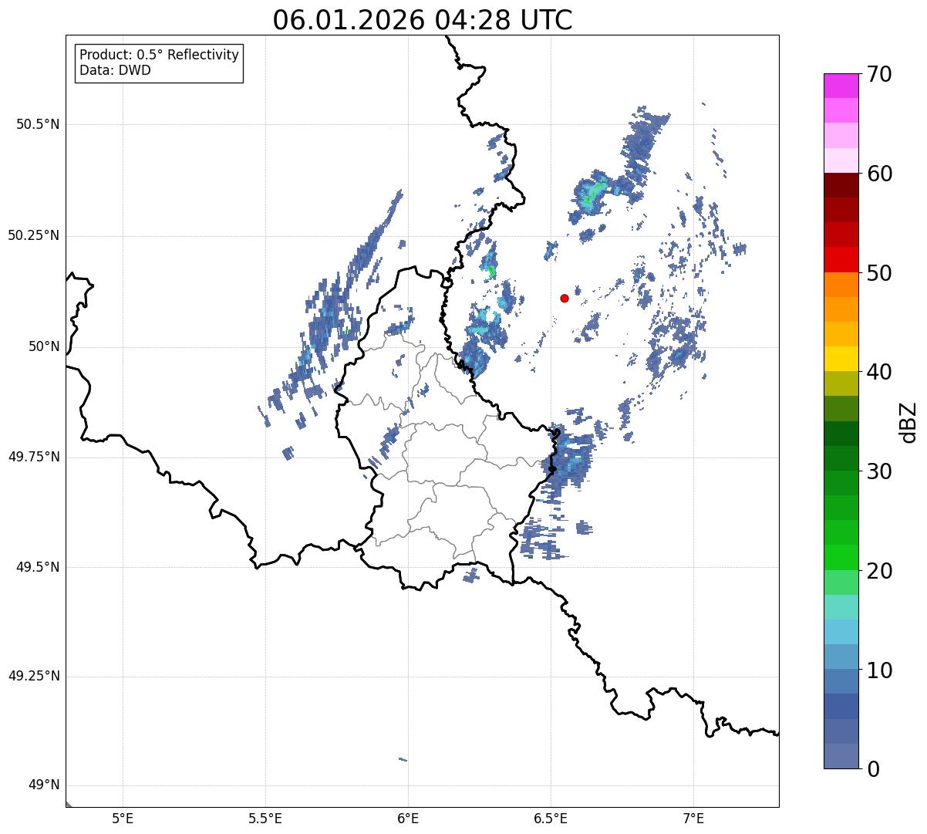Click the latitude label "50.5°N"

click(38, 124)
